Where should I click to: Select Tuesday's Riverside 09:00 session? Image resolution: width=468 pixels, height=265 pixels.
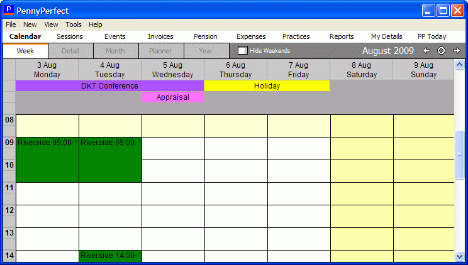(x=110, y=160)
